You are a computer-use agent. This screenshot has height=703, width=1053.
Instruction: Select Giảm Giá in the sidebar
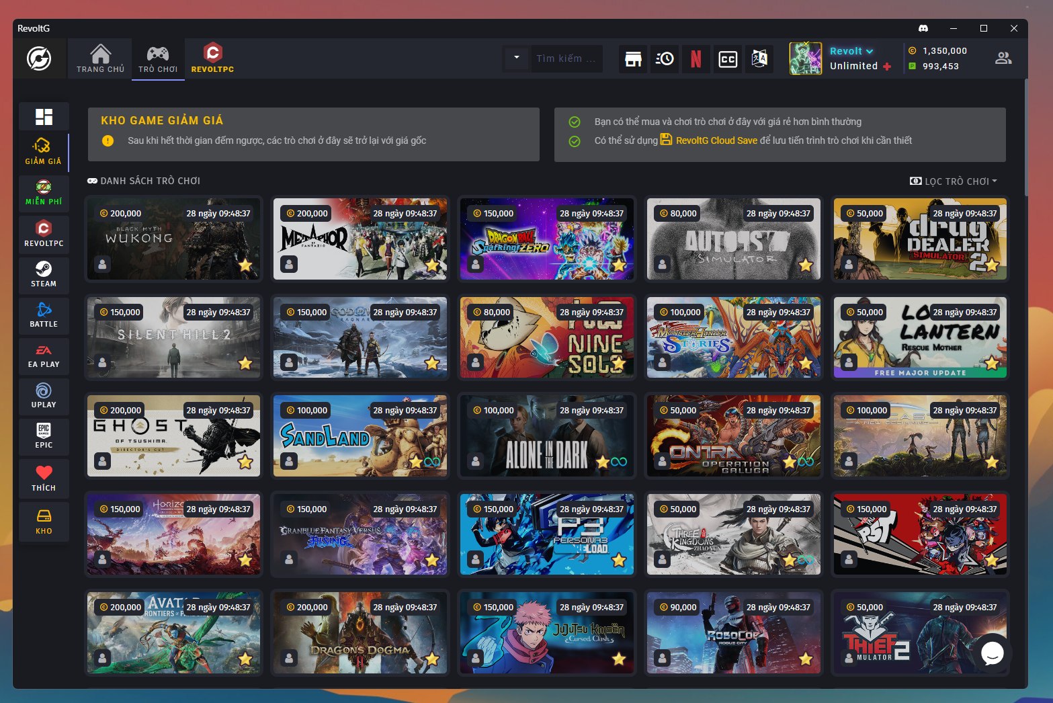pyautogui.click(x=44, y=152)
